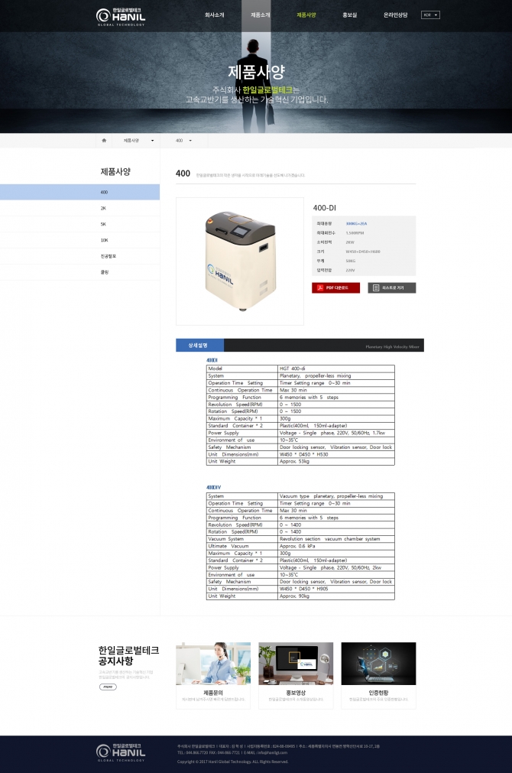Screen dimensions: 512x773
Task: Click the red PDF 다운로드 button
Action: click(x=335, y=287)
